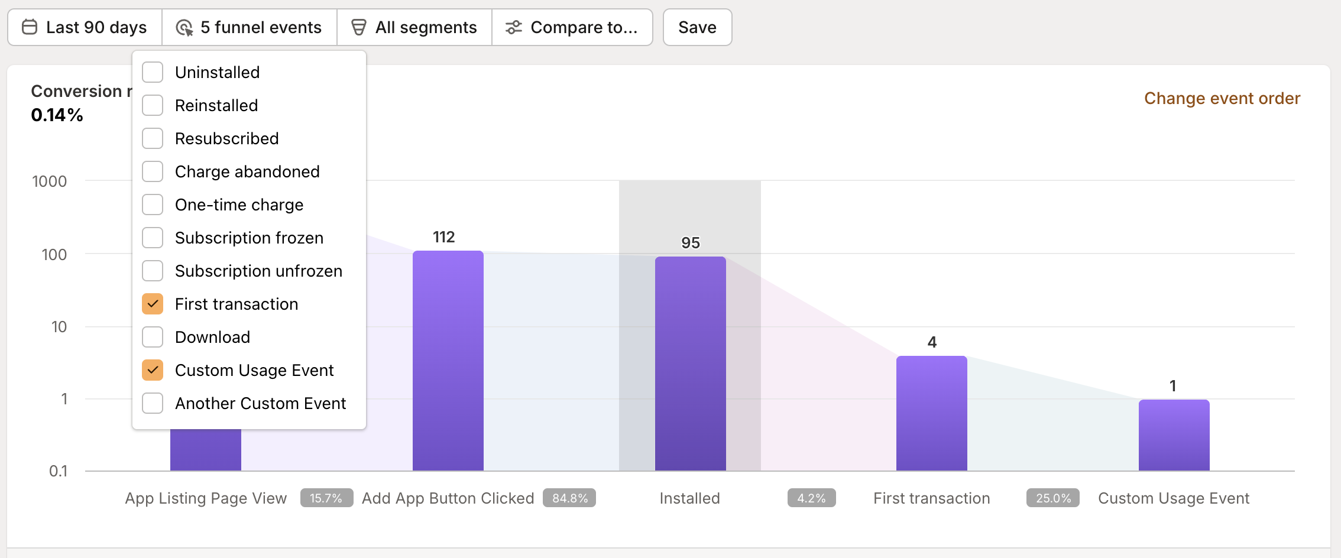Click the Save button
Screen dimensions: 1341x558
pyautogui.click(x=697, y=27)
